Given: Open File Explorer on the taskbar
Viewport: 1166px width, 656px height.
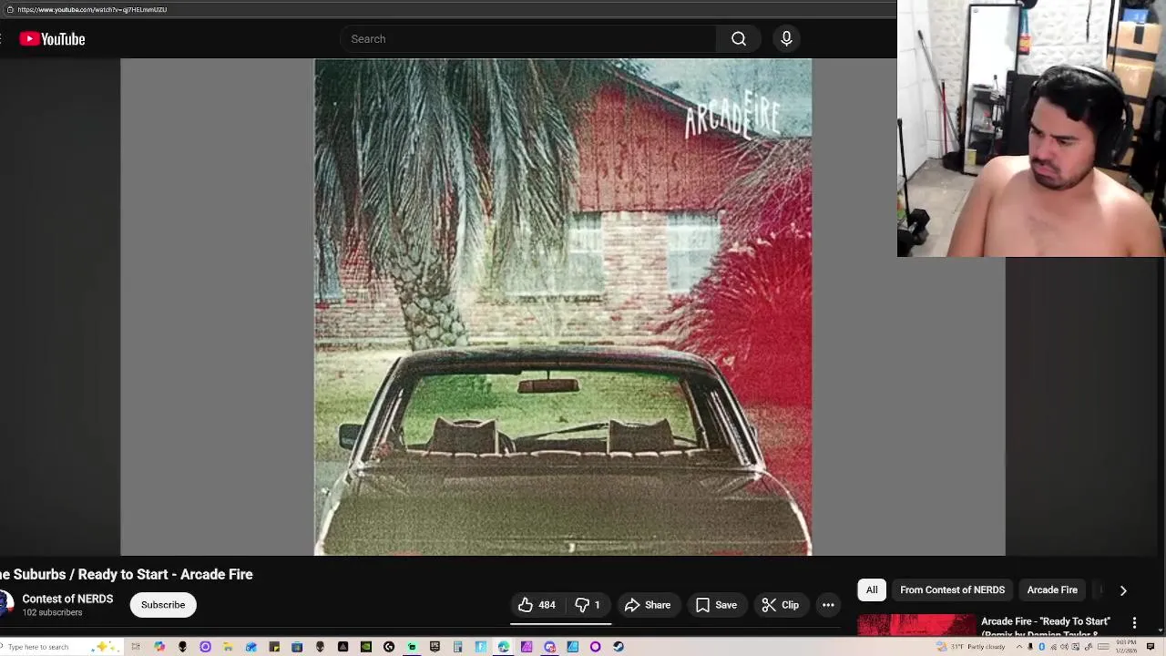Looking at the screenshot, I should (x=228, y=647).
